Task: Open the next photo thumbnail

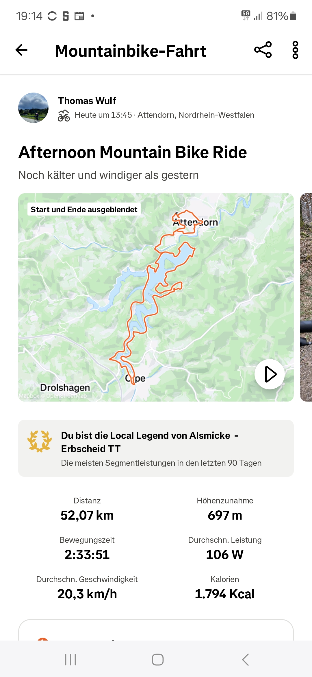Action: 306,297
